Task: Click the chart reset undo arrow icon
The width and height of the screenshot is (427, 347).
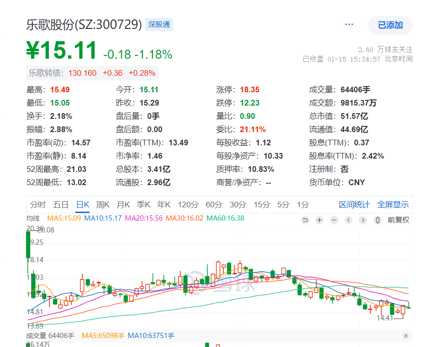Action: tap(305, 220)
